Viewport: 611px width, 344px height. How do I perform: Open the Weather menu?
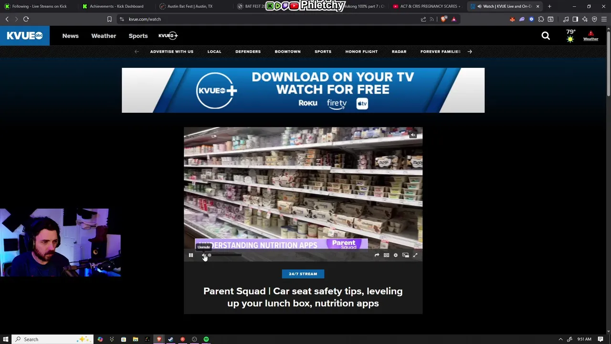(104, 36)
